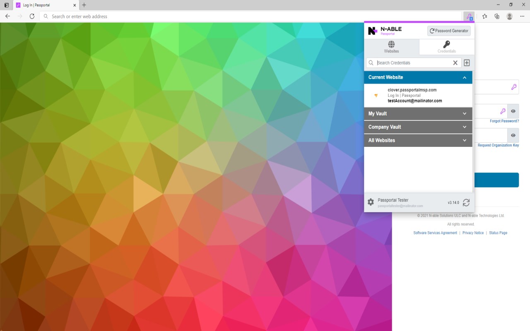Image resolution: width=530 pixels, height=331 pixels.
Task: Click the Passportal extension icon in browser toolbar
Action: click(x=469, y=17)
